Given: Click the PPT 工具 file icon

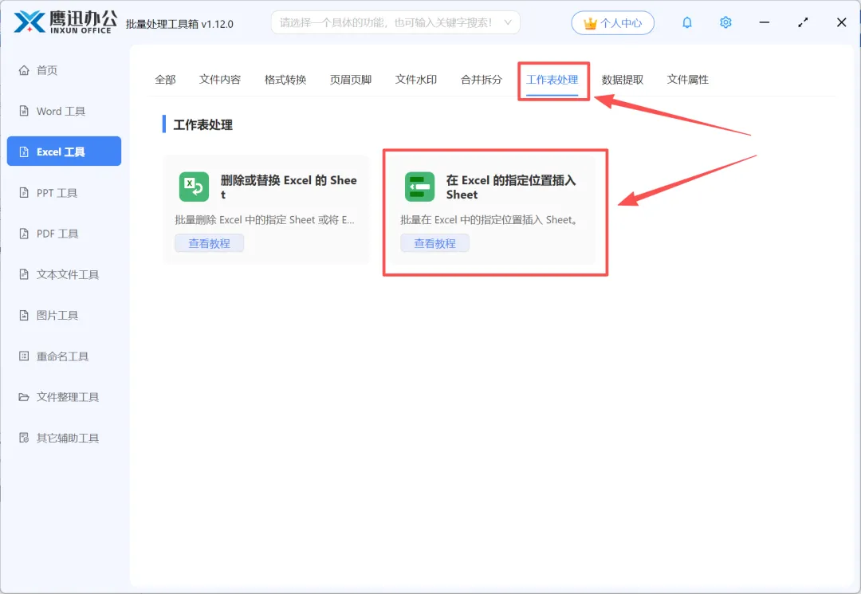Looking at the screenshot, I should (24, 193).
